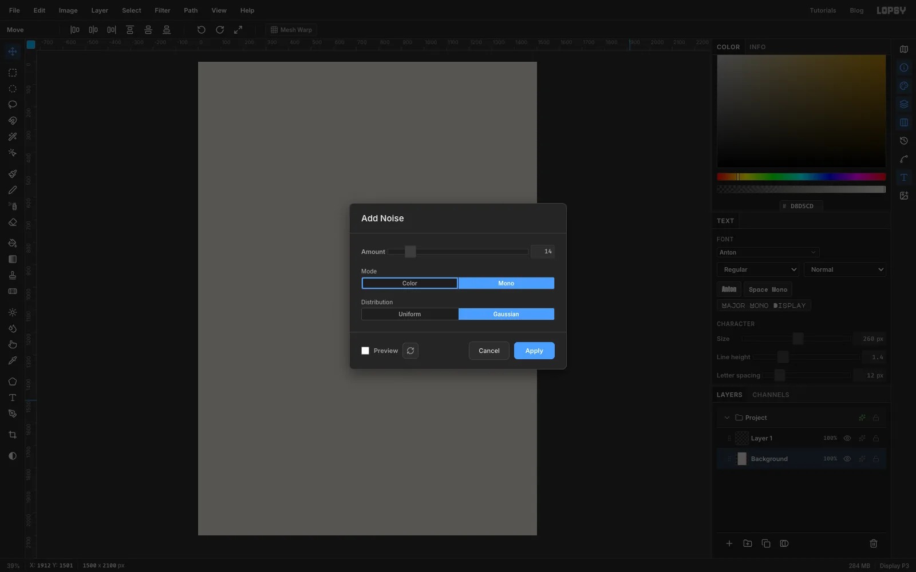The width and height of the screenshot is (916, 572).
Task: Switch to the Channels tab
Action: click(x=771, y=395)
